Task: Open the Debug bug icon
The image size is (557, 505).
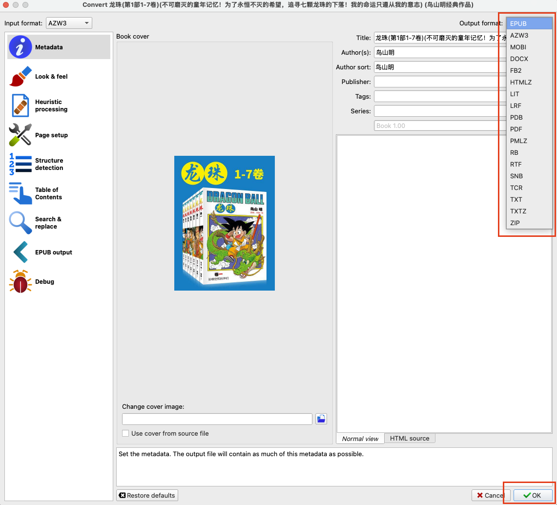Action: pyautogui.click(x=21, y=282)
